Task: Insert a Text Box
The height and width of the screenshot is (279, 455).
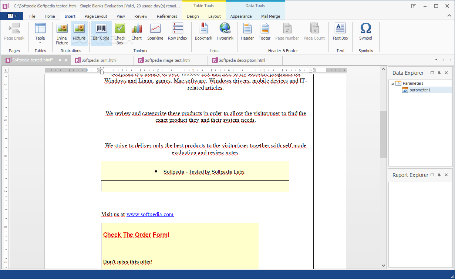Action: 340,32
